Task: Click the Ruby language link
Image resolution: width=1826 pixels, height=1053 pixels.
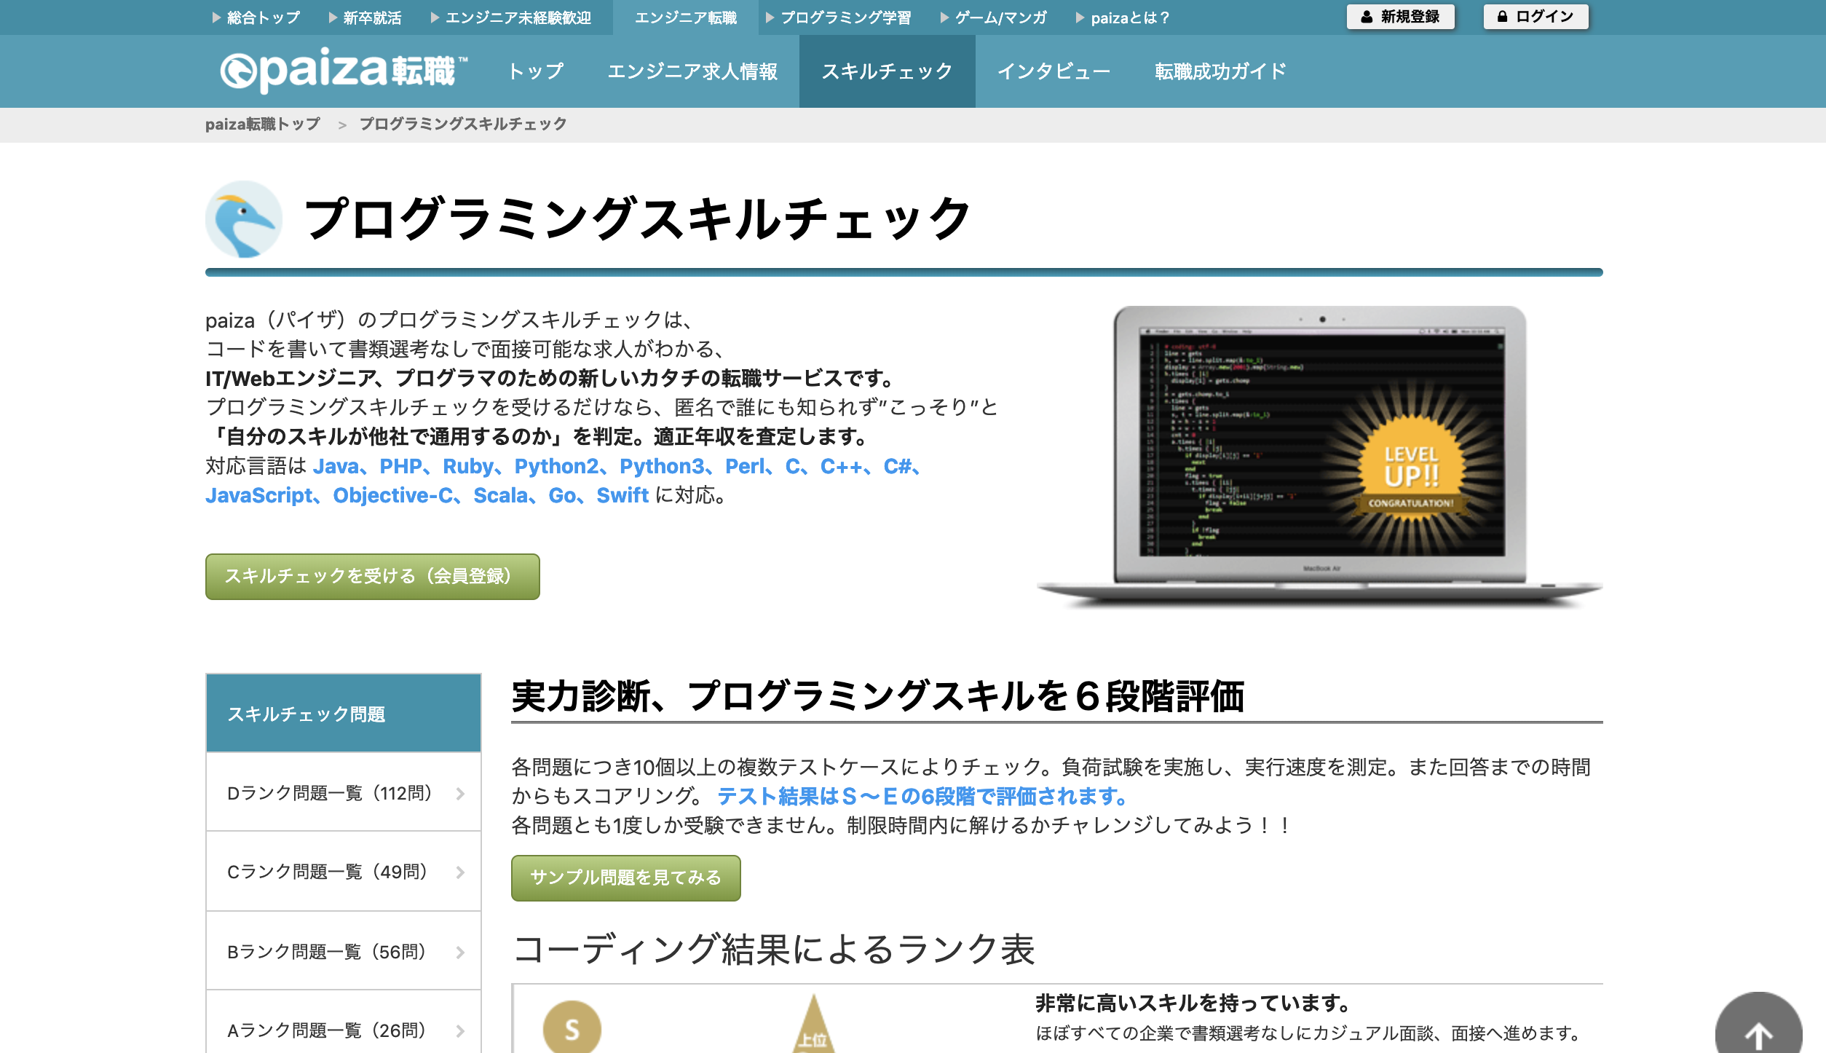Action: [468, 466]
